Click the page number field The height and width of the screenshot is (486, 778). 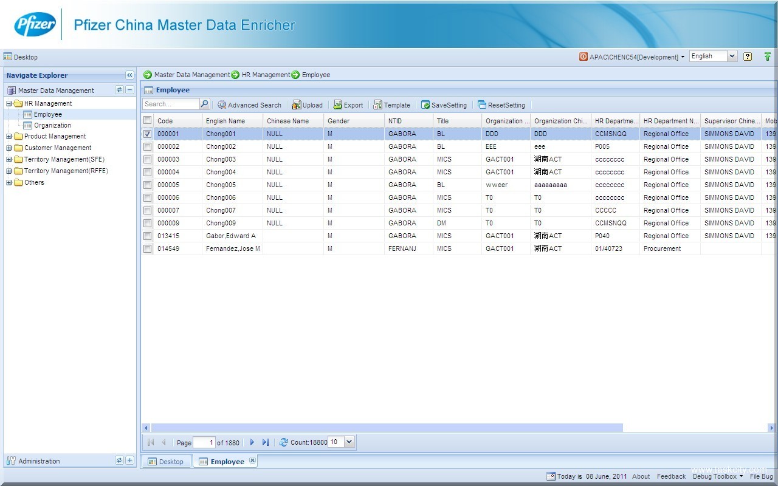[x=204, y=442]
